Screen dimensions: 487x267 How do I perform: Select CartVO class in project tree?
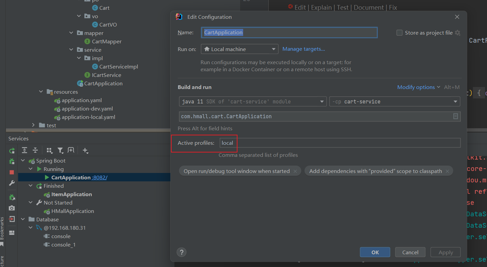coord(108,25)
